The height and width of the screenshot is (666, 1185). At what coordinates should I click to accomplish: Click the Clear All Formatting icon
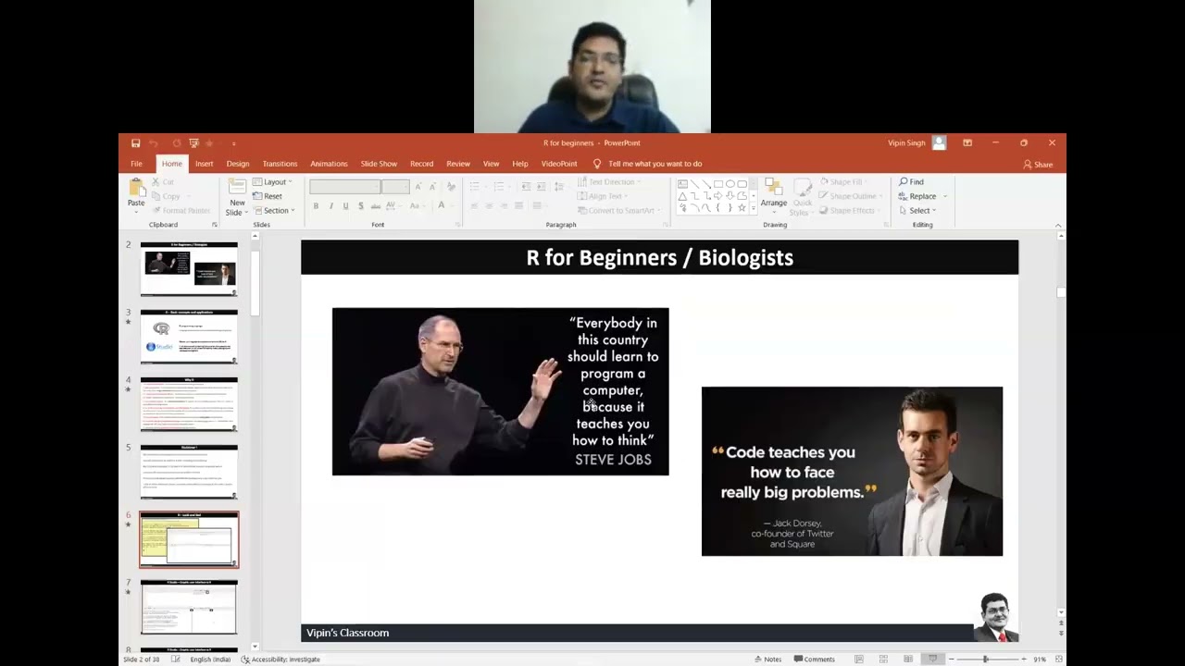tap(451, 186)
